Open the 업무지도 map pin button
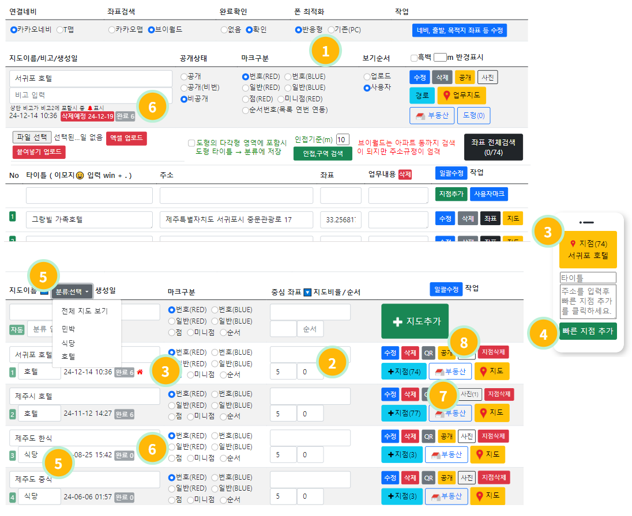The image size is (632, 516). (x=461, y=95)
